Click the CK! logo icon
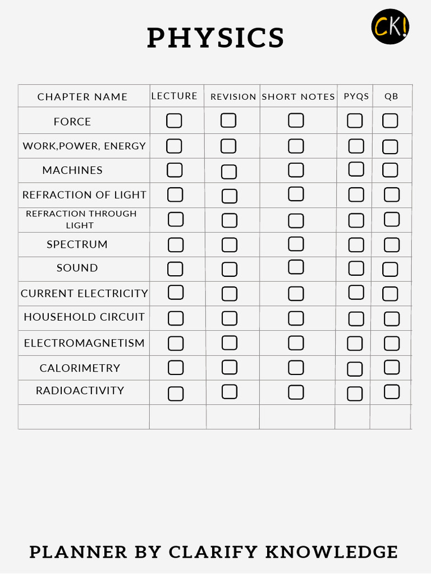 click(x=390, y=27)
